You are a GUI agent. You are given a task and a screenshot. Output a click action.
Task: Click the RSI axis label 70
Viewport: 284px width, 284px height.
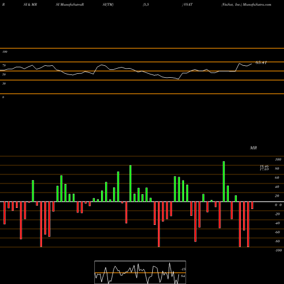(x=4, y=65)
